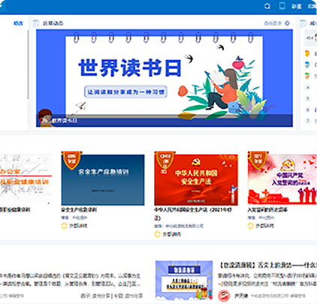Viewport: 317px width, 304px height.
Task: Click the author name beside red avatar
Action: [241, 296]
